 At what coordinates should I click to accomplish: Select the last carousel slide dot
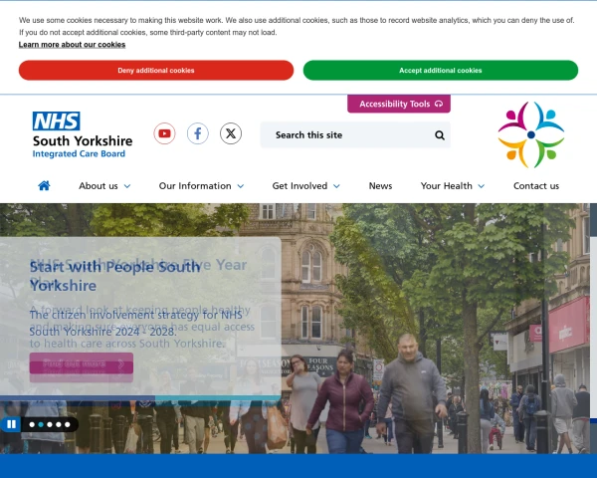coord(68,424)
